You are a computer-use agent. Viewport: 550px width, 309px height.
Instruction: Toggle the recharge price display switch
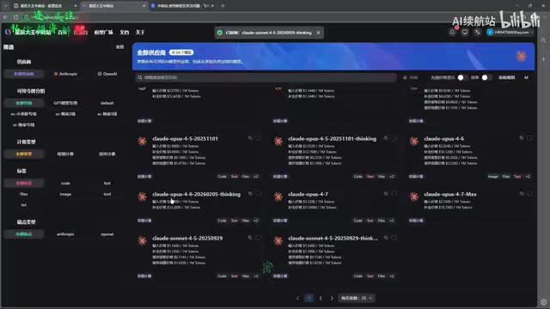[x=462, y=77]
